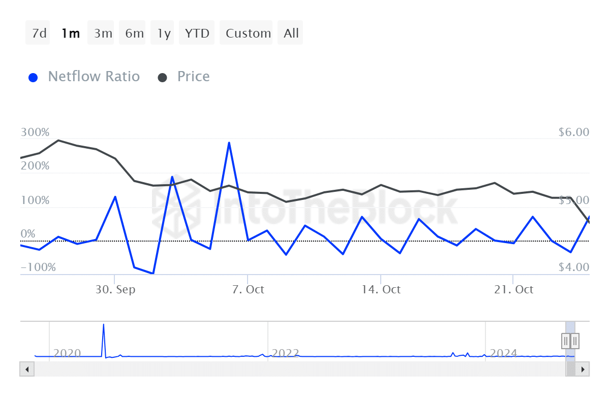
Task: Click the Netflow Ratio legend label
Action: (x=94, y=77)
